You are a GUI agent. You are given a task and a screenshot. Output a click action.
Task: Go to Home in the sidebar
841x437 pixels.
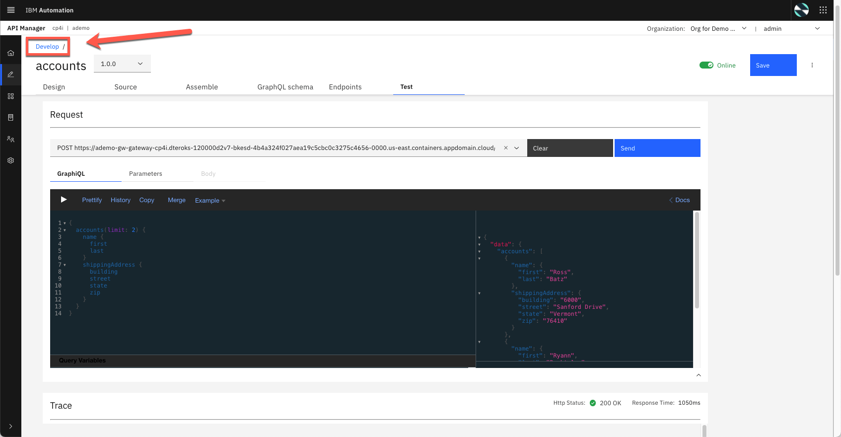click(x=10, y=53)
